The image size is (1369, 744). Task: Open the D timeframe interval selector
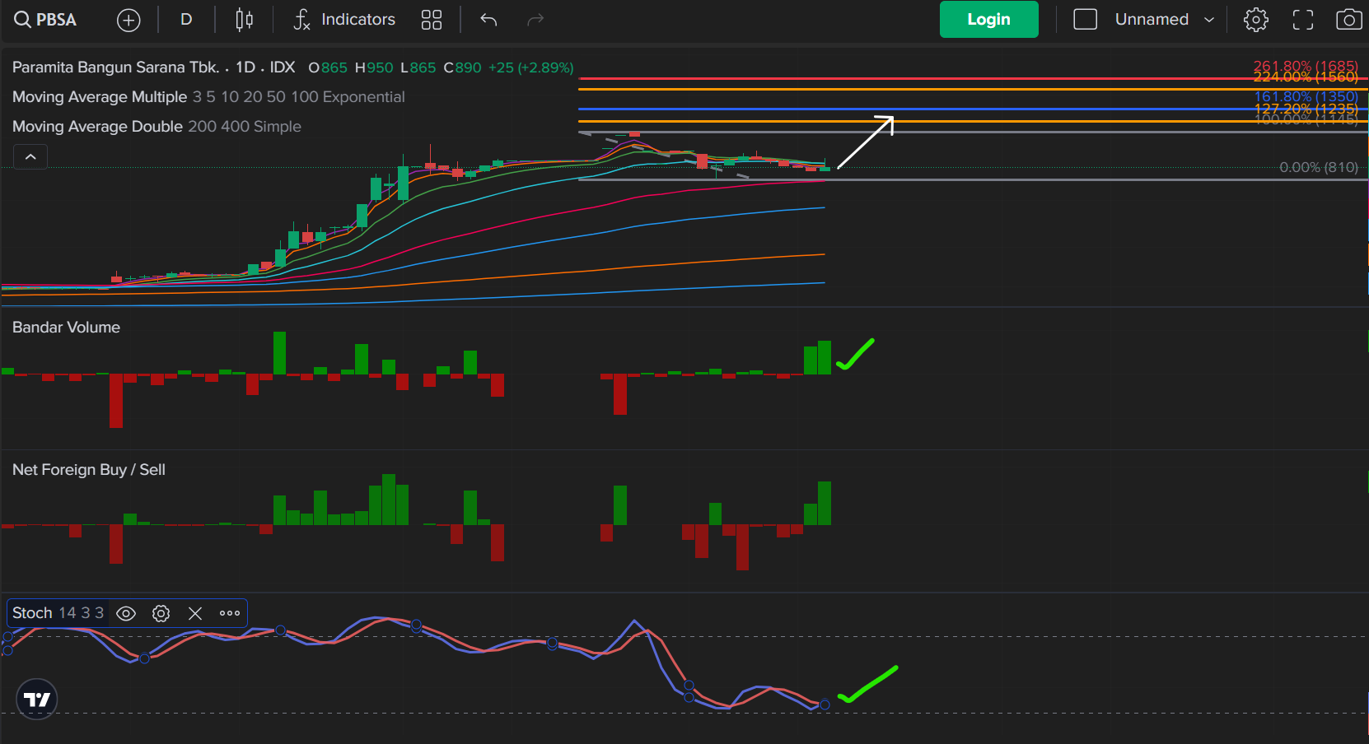186,20
